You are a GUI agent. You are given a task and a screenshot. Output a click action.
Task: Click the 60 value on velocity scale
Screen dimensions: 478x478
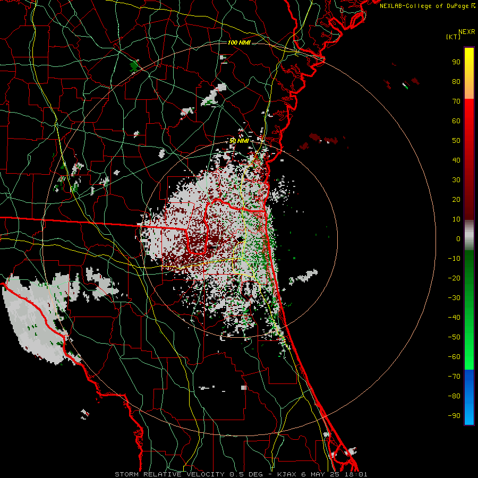[x=456, y=121]
